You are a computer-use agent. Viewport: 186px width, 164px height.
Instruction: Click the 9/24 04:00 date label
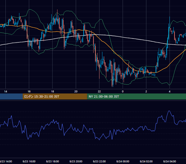click(170, 161)
